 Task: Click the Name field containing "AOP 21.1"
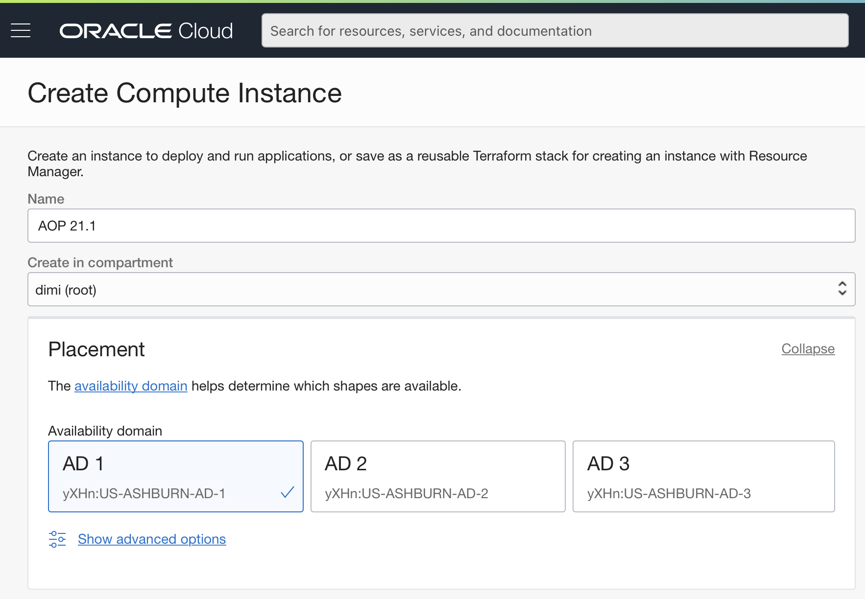[x=441, y=226]
